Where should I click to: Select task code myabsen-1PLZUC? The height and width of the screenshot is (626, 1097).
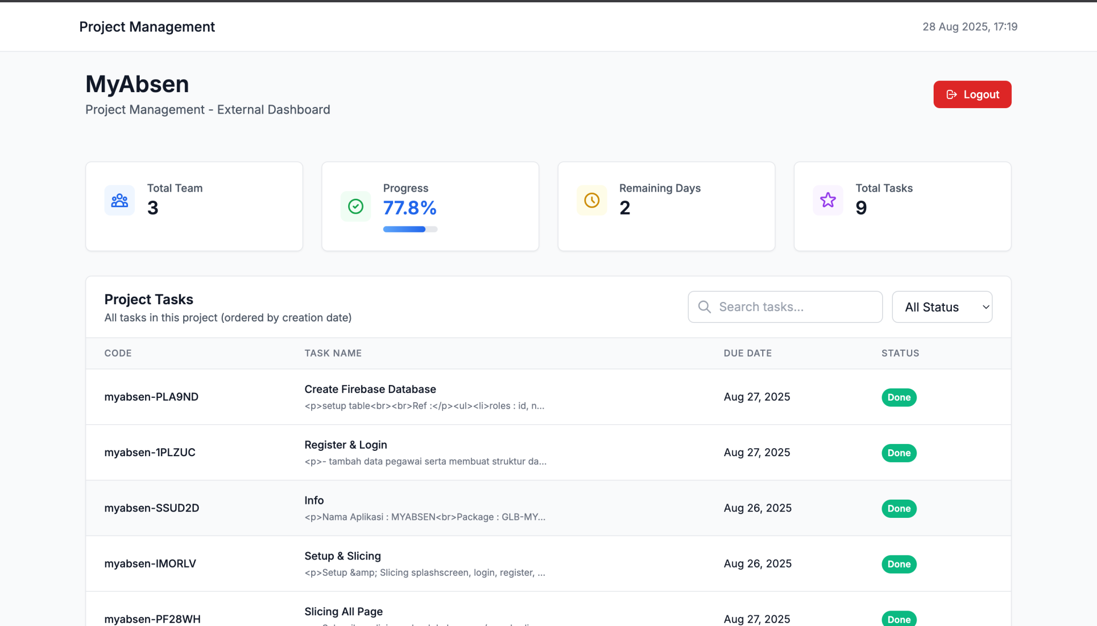150,452
